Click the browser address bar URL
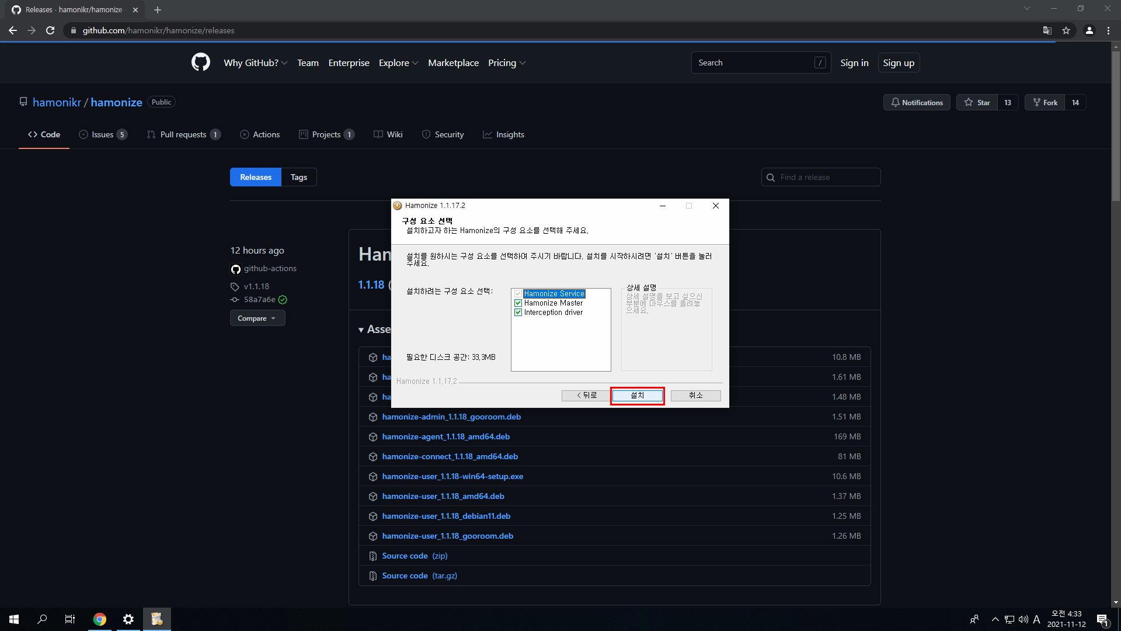Screen dimensions: 1121x631 (158, 30)
